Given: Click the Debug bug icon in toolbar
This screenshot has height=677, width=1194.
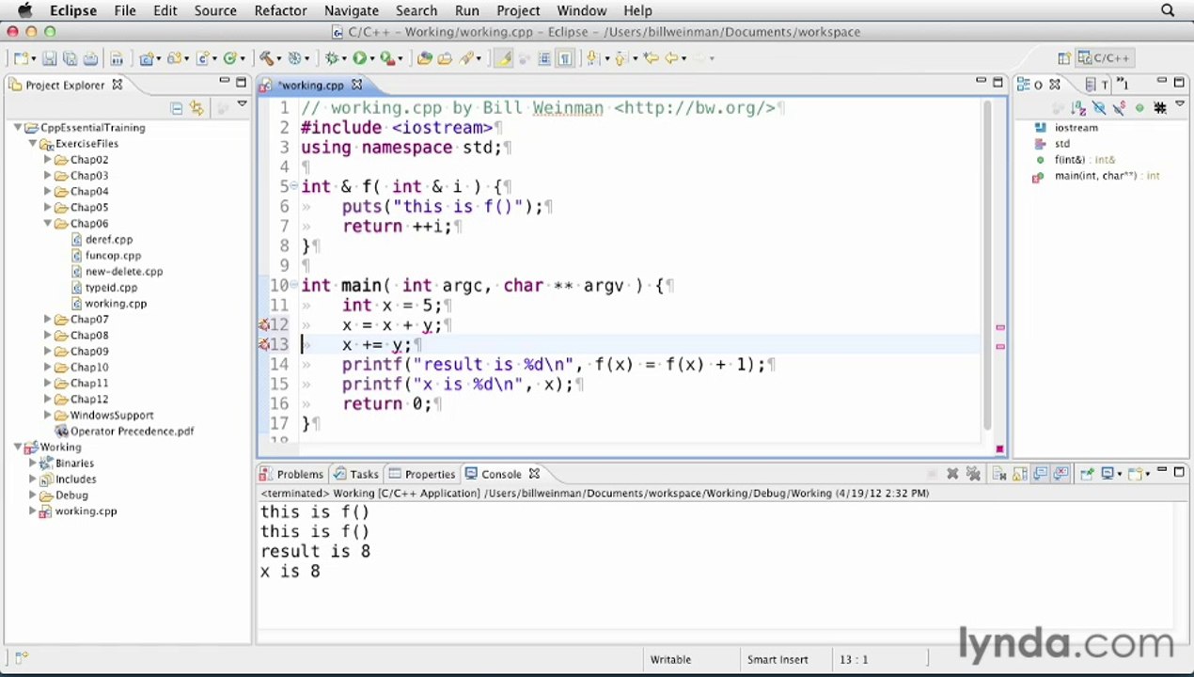Looking at the screenshot, I should click(x=331, y=58).
